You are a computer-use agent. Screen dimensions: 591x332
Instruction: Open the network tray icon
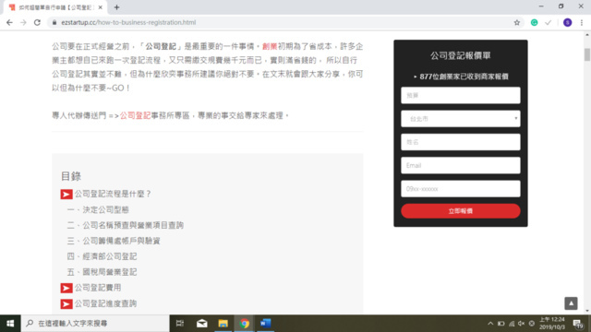pyautogui.click(x=512, y=324)
